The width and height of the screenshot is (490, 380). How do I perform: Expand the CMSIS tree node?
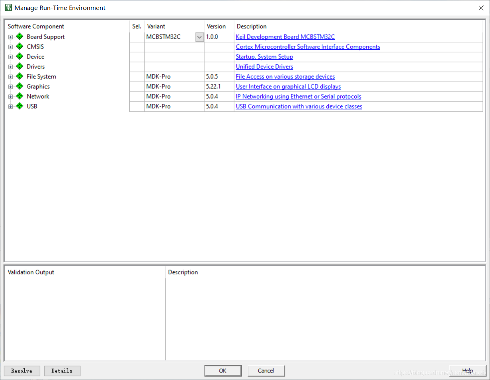11,47
